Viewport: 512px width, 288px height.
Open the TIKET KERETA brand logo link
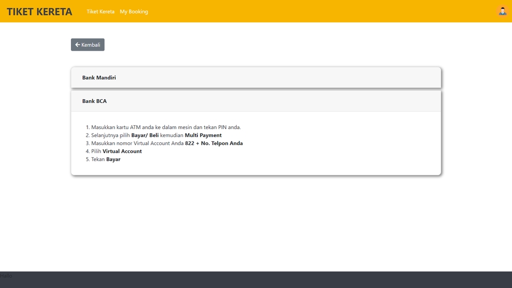39,11
